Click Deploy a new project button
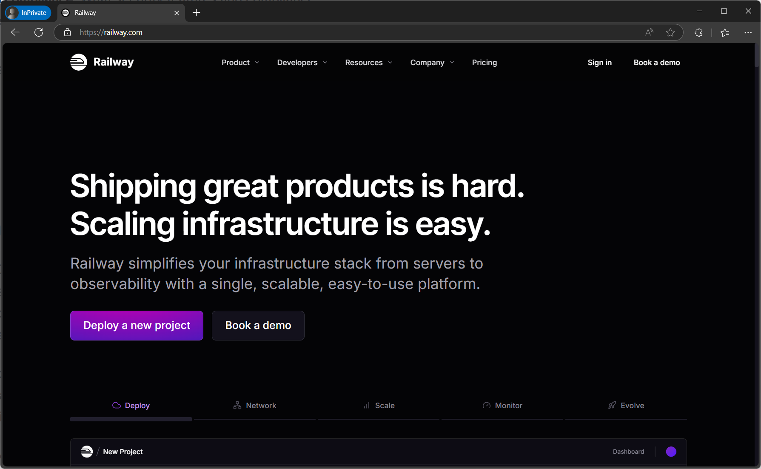Image resolution: width=761 pixels, height=469 pixels. [x=137, y=326]
